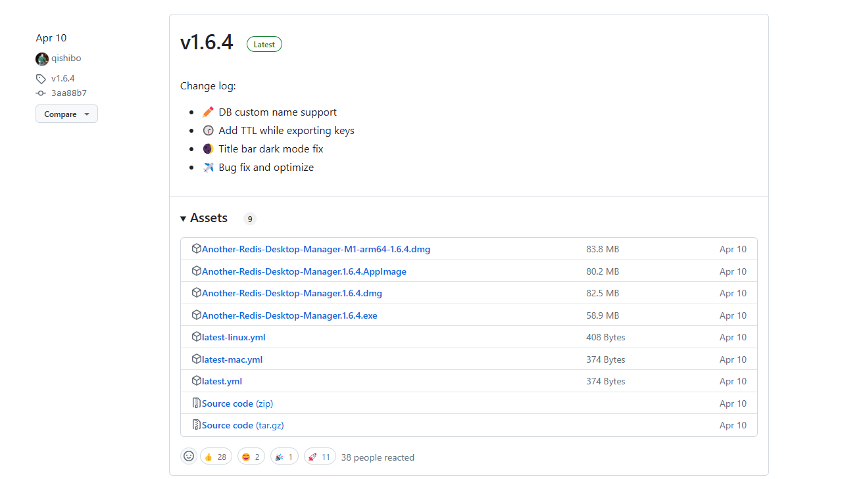Download Another-Redis-Desktop-Manager.1.6.4.dmg
The height and width of the screenshot is (479, 842).
tap(292, 293)
